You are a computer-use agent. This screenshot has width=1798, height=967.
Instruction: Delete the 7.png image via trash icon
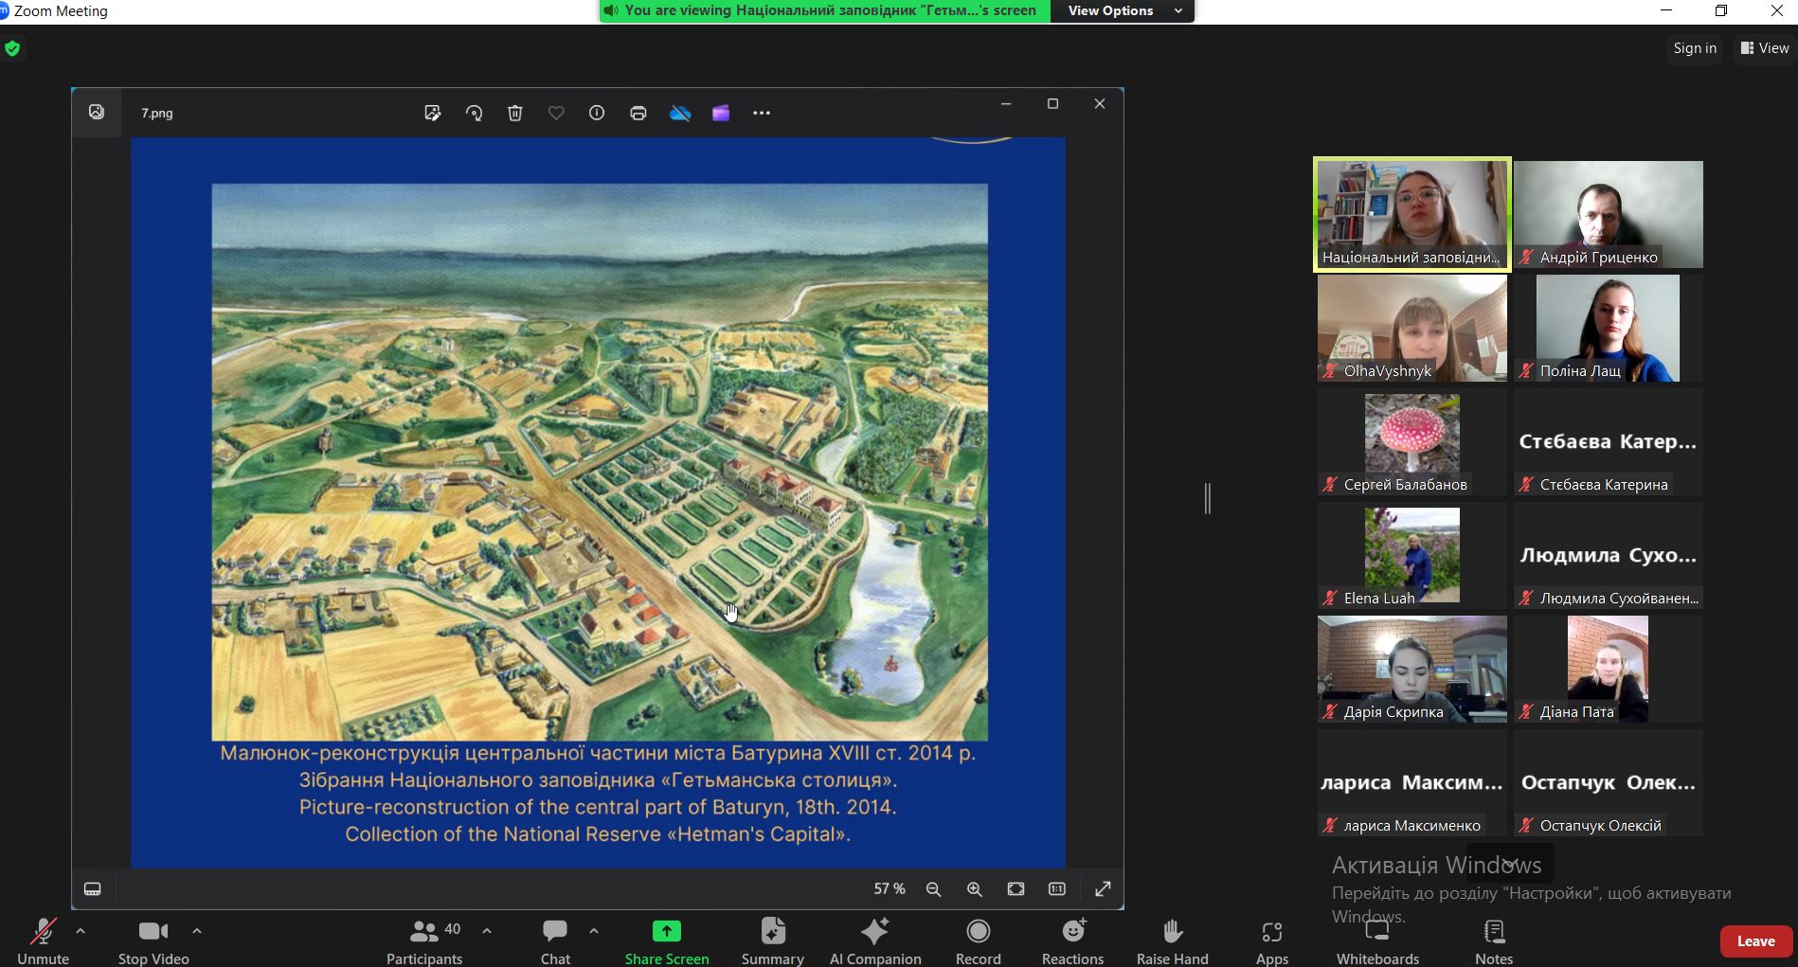coord(515,113)
